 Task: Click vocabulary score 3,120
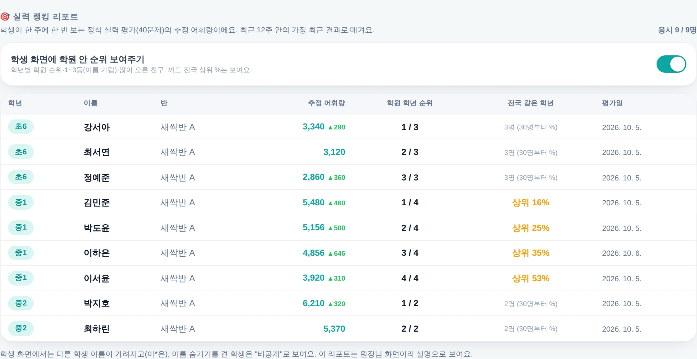coord(334,152)
